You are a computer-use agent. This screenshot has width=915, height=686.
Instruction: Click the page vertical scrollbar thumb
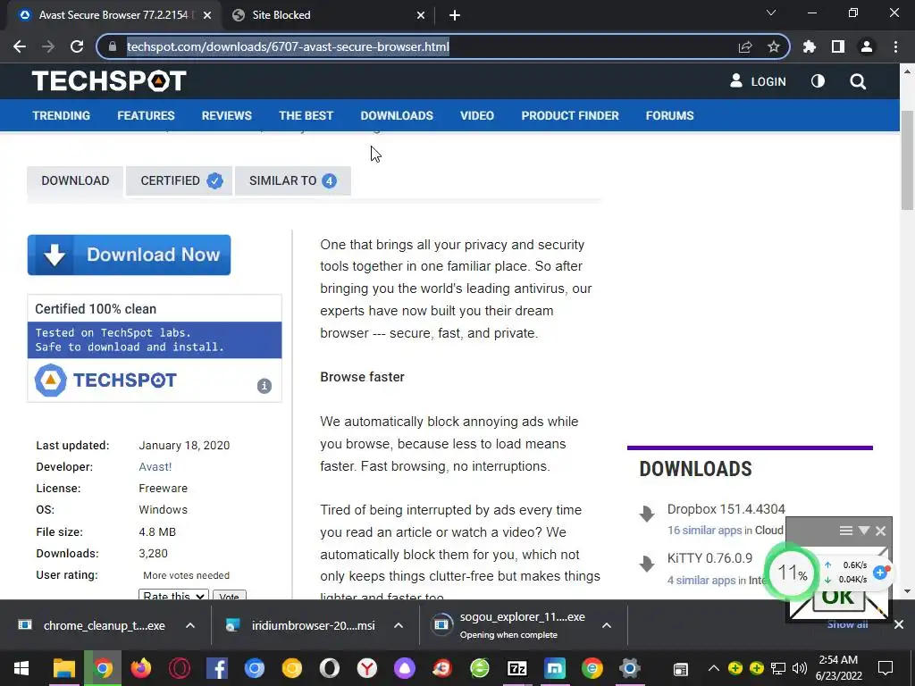point(907,159)
